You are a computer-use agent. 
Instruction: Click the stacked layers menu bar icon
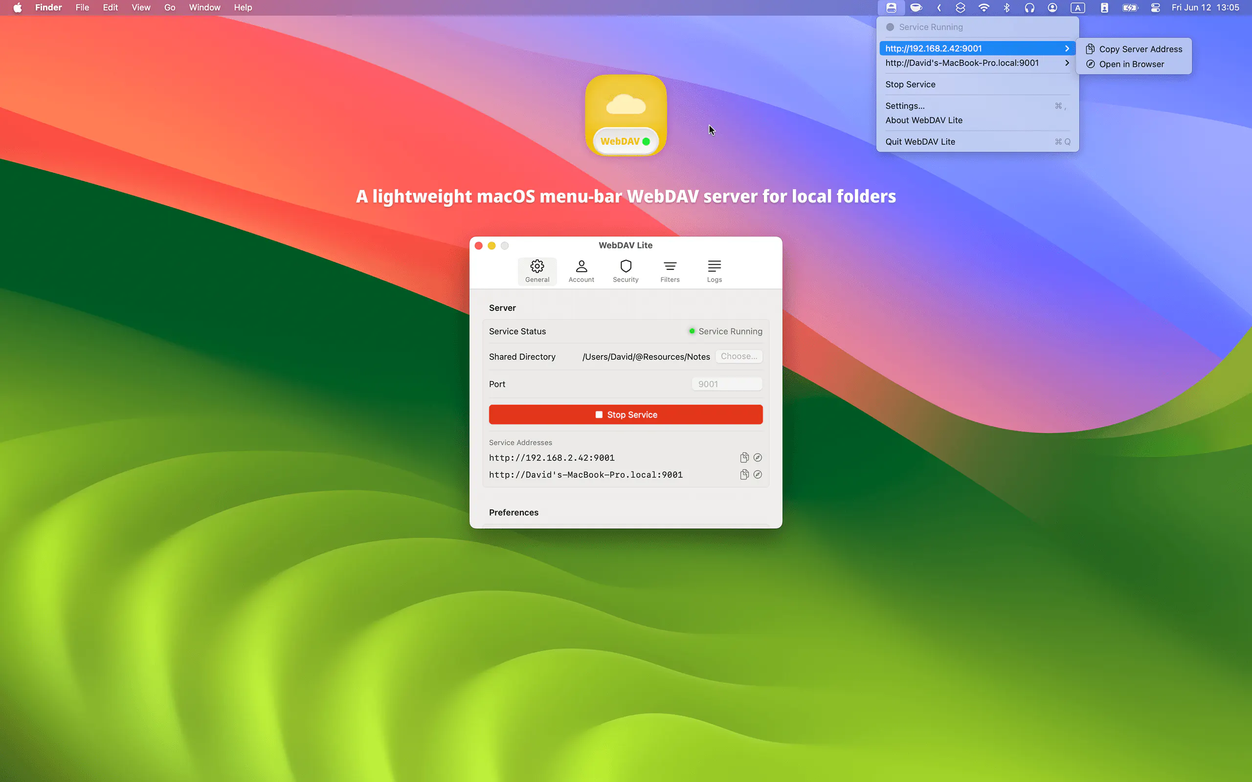point(960,8)
